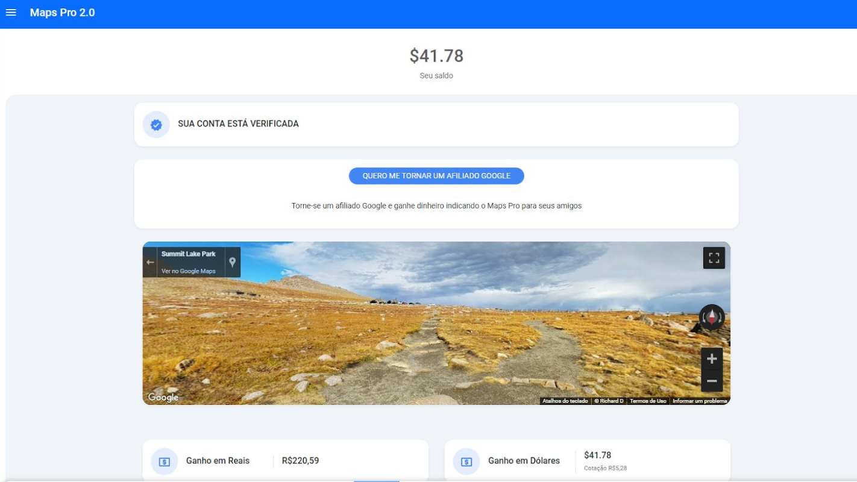
Task: Click the back arrow on the Street View card
Action: (x=150, y=263)
